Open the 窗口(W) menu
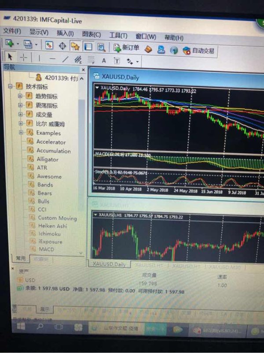This screenshot has width=264, height=353. click(146, 36)
